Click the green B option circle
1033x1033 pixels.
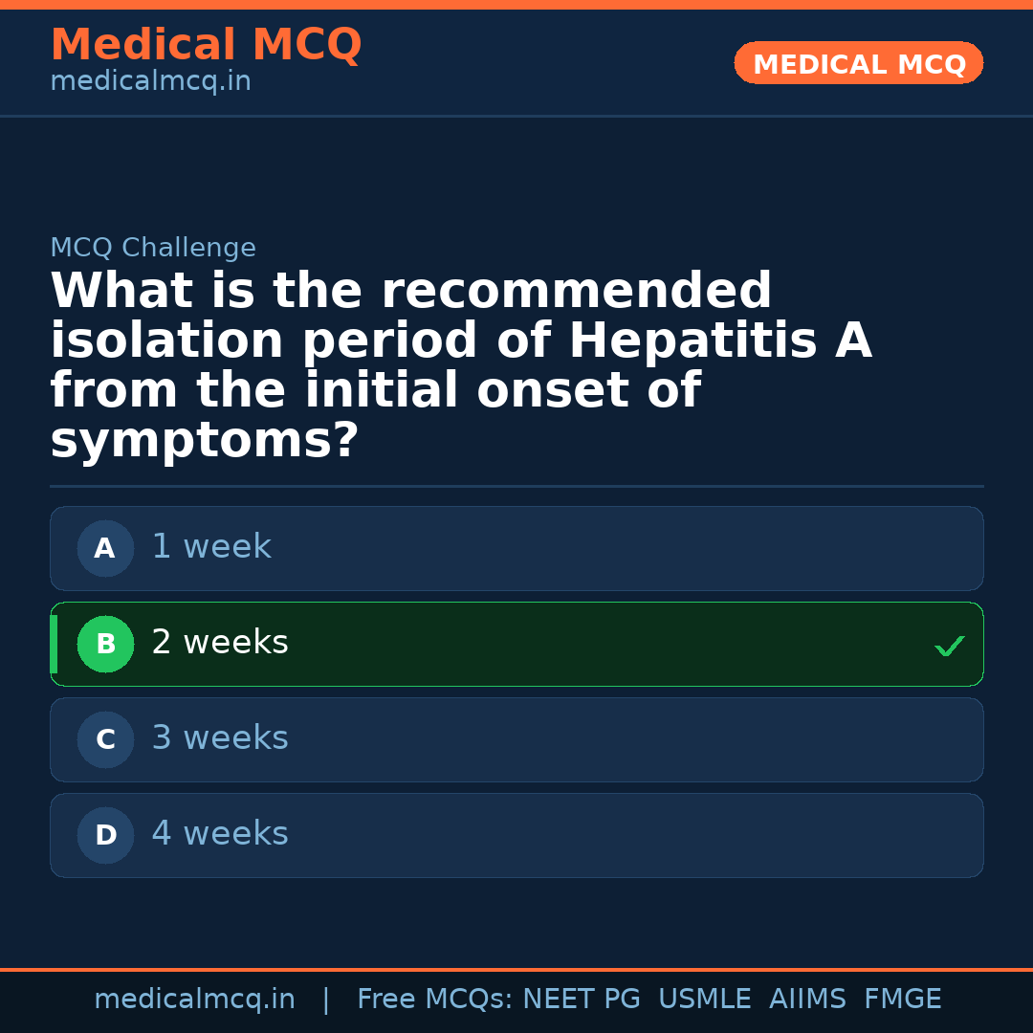[105, 645]
